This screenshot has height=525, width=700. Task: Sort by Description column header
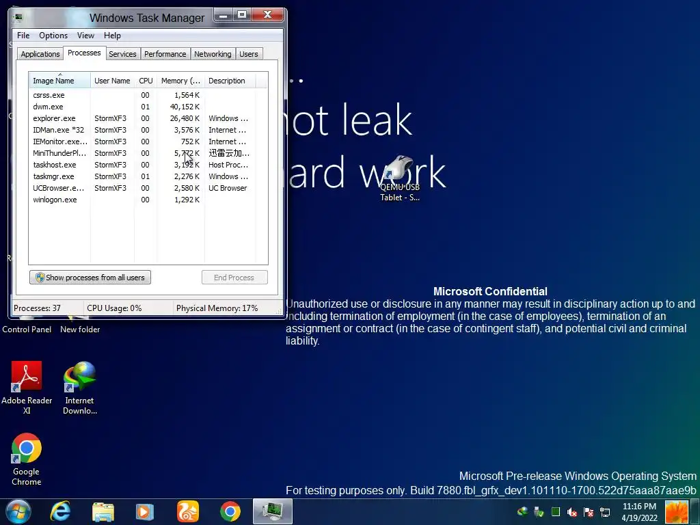(230, 81)
